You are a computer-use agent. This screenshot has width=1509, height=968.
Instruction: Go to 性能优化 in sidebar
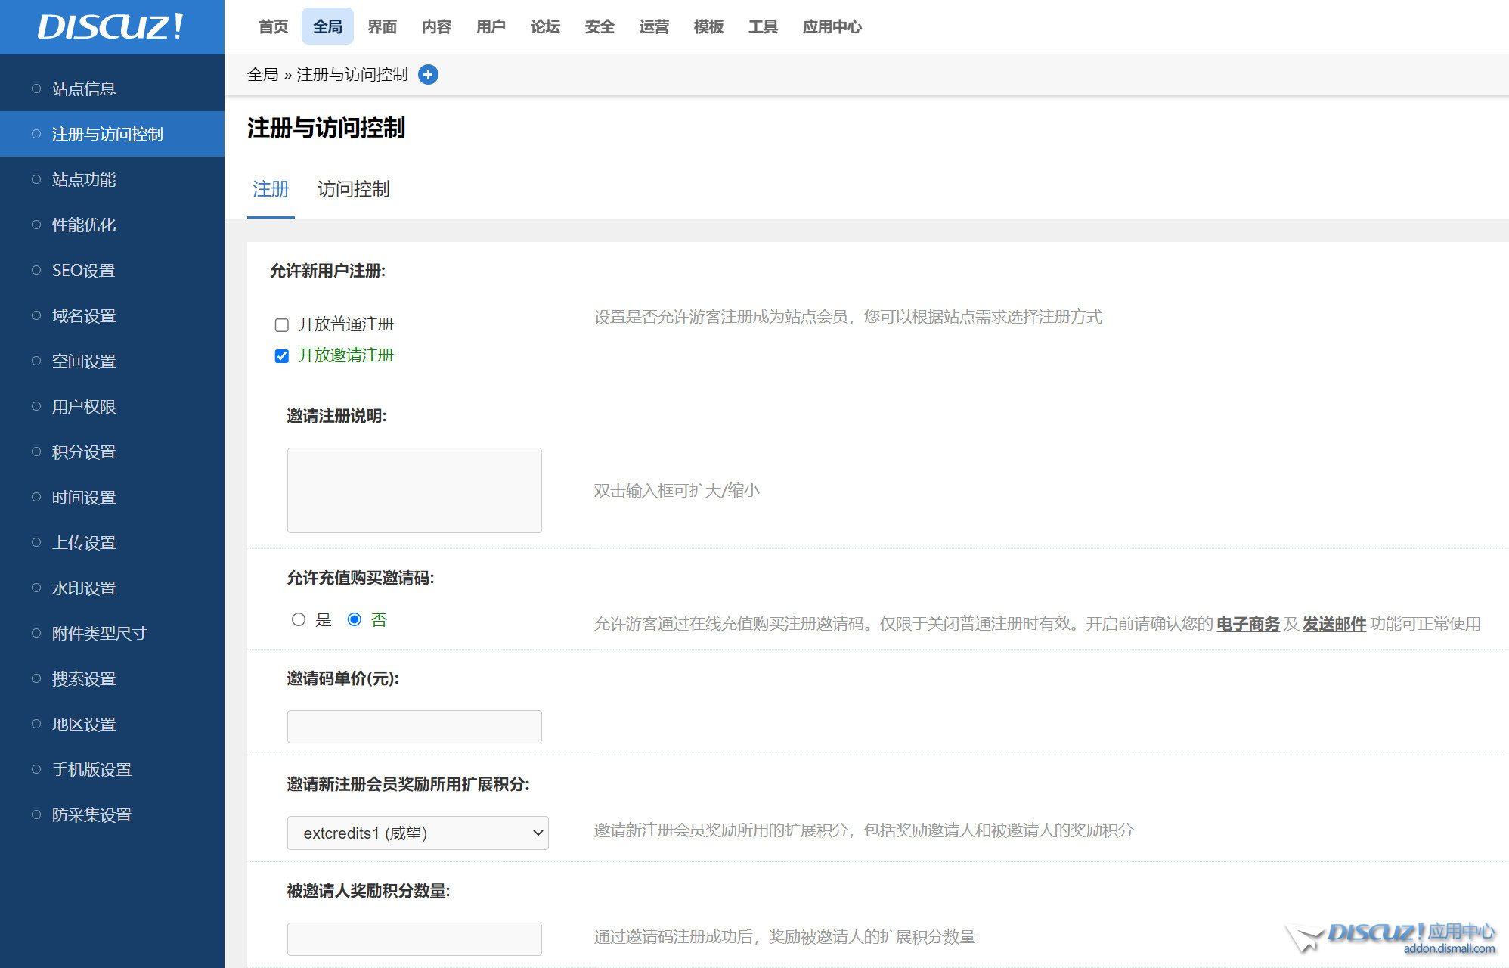pos(112,225)
